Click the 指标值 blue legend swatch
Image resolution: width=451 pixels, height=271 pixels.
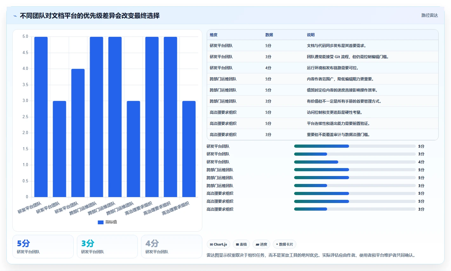[101, 222]
